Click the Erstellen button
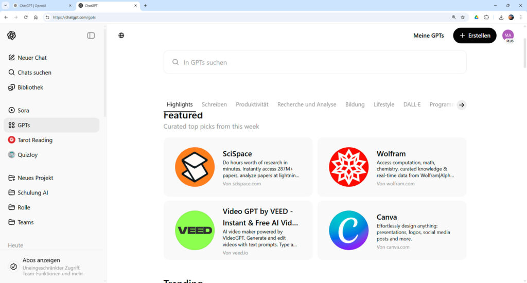 click(x=475, y=36)
